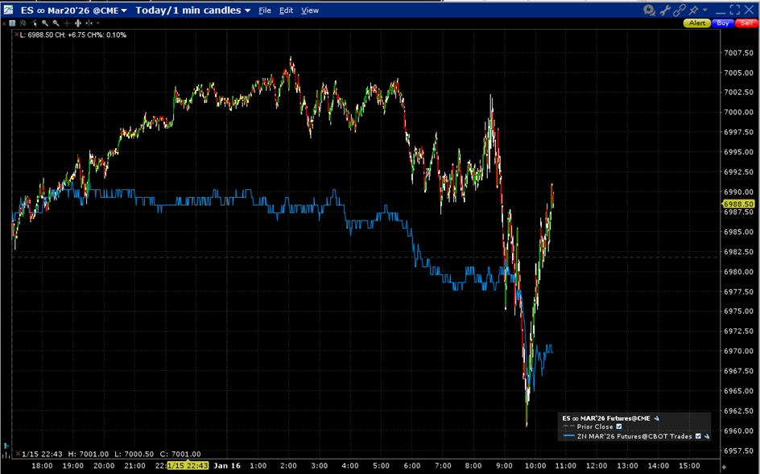Click the Buy button
The height and width of the screenshot is (474, 760).
click(x=723, y=23)
